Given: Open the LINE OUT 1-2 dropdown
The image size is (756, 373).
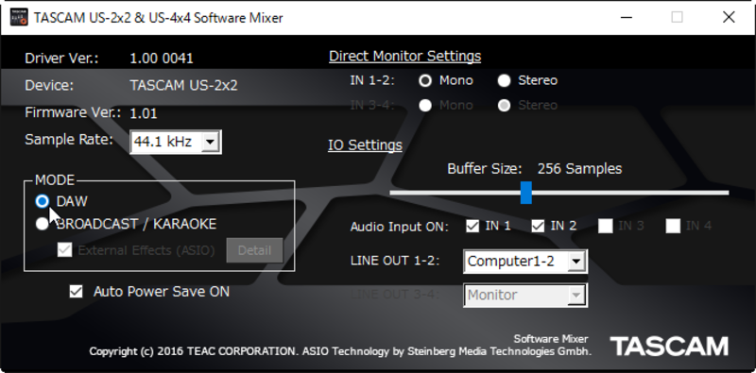Looking at the screenshot, I should (x=525, y=262).
